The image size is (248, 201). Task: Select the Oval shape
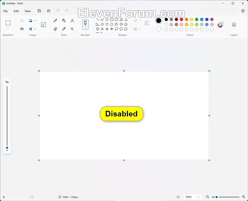[107, 20]
